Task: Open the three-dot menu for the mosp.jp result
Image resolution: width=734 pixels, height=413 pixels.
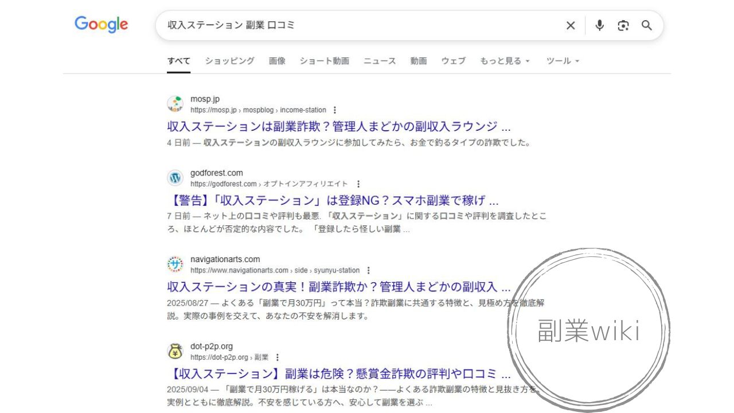Action: (x=335, y=110)
